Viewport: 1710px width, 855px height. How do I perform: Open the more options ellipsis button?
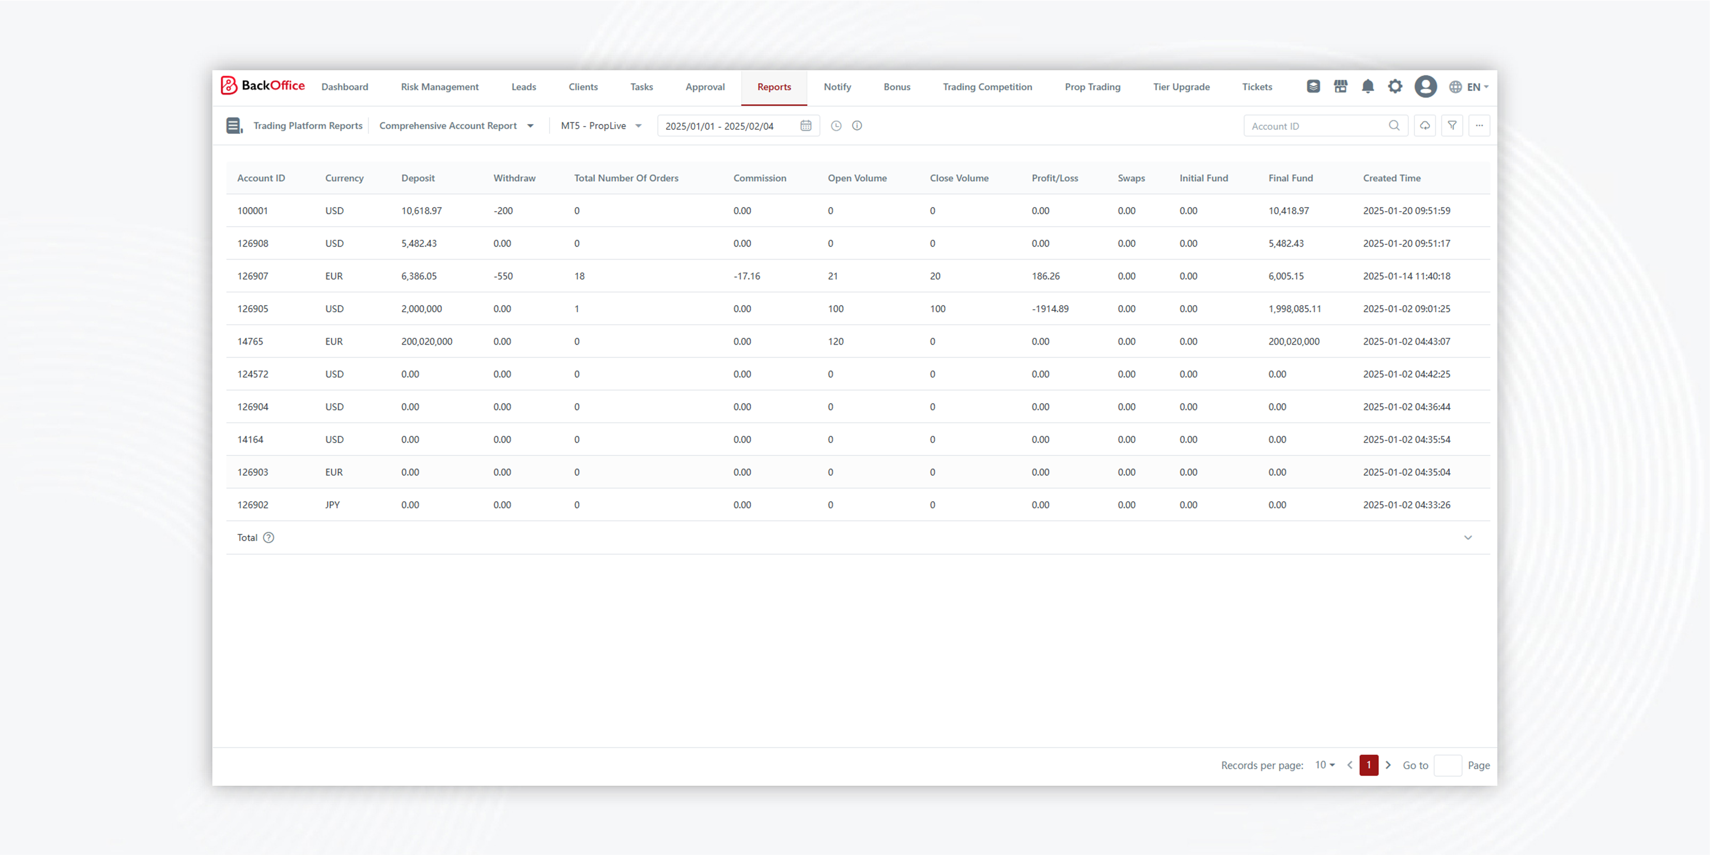(1479, 125)
